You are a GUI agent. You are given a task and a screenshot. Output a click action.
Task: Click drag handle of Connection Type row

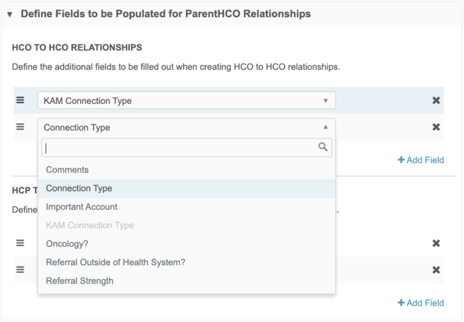[20, 127]
